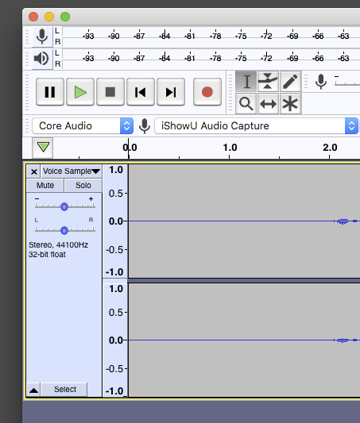Click the left channel waveform blip
The height and width of the screenshot is (423, 360).
(x=343, y=221)
